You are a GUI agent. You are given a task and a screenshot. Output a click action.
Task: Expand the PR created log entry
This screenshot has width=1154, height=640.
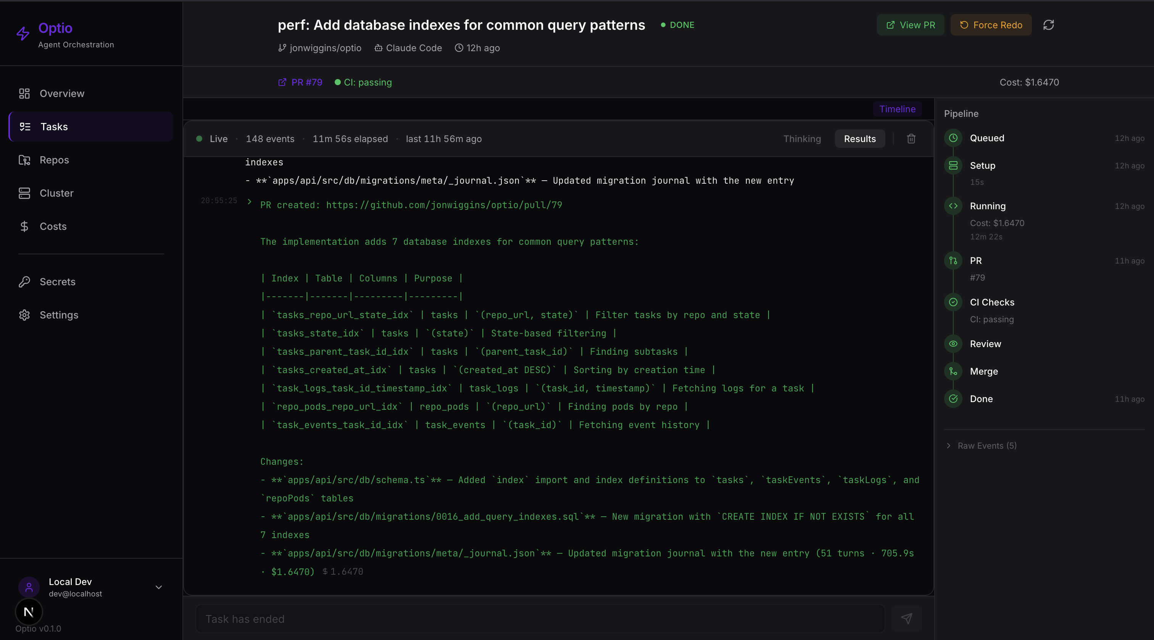pyautogui.click(x=250, y=202)
